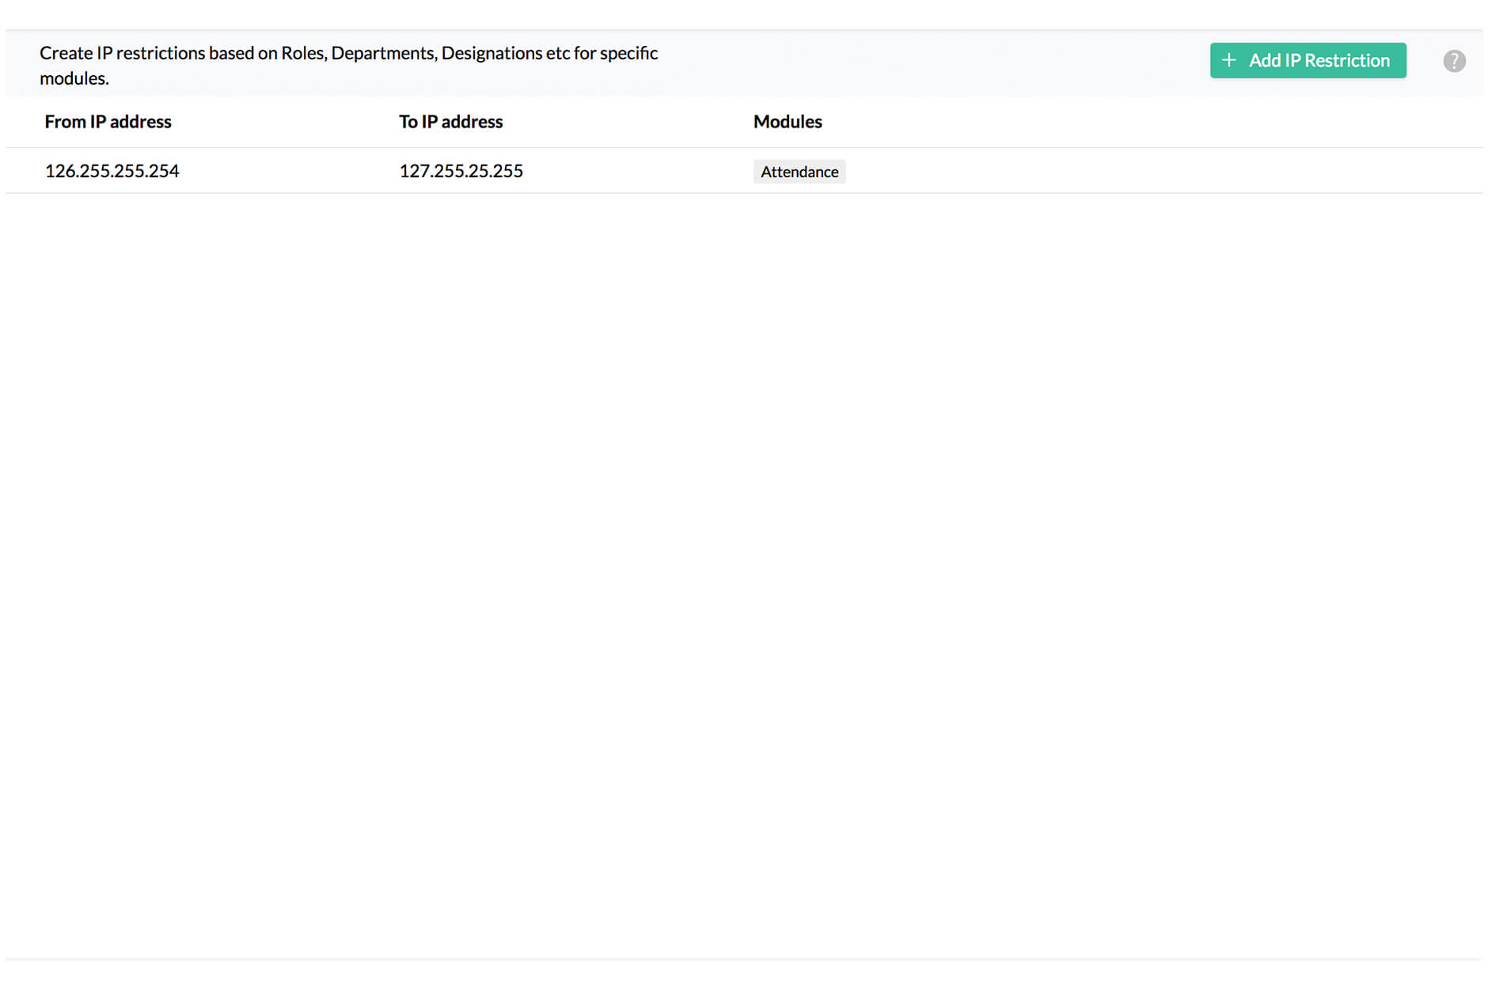Viewport: 1488px width, 989px height.
Task: Open the To IP address column header
Action: click(450, 121)
